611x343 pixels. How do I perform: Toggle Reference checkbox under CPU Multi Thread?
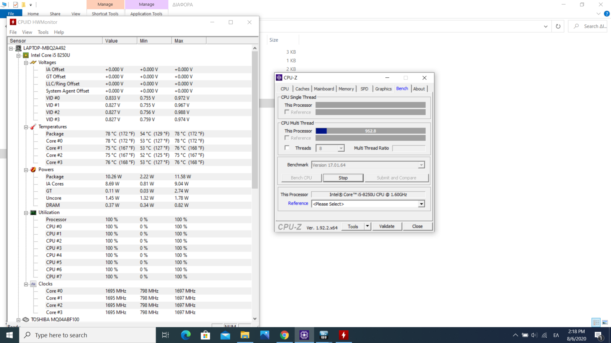(x=287, y=138)
